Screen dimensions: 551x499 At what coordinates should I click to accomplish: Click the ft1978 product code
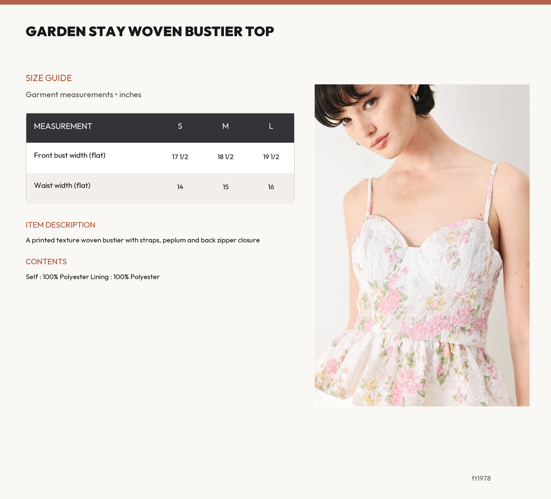pyautogui.click(x=481, y=478)
